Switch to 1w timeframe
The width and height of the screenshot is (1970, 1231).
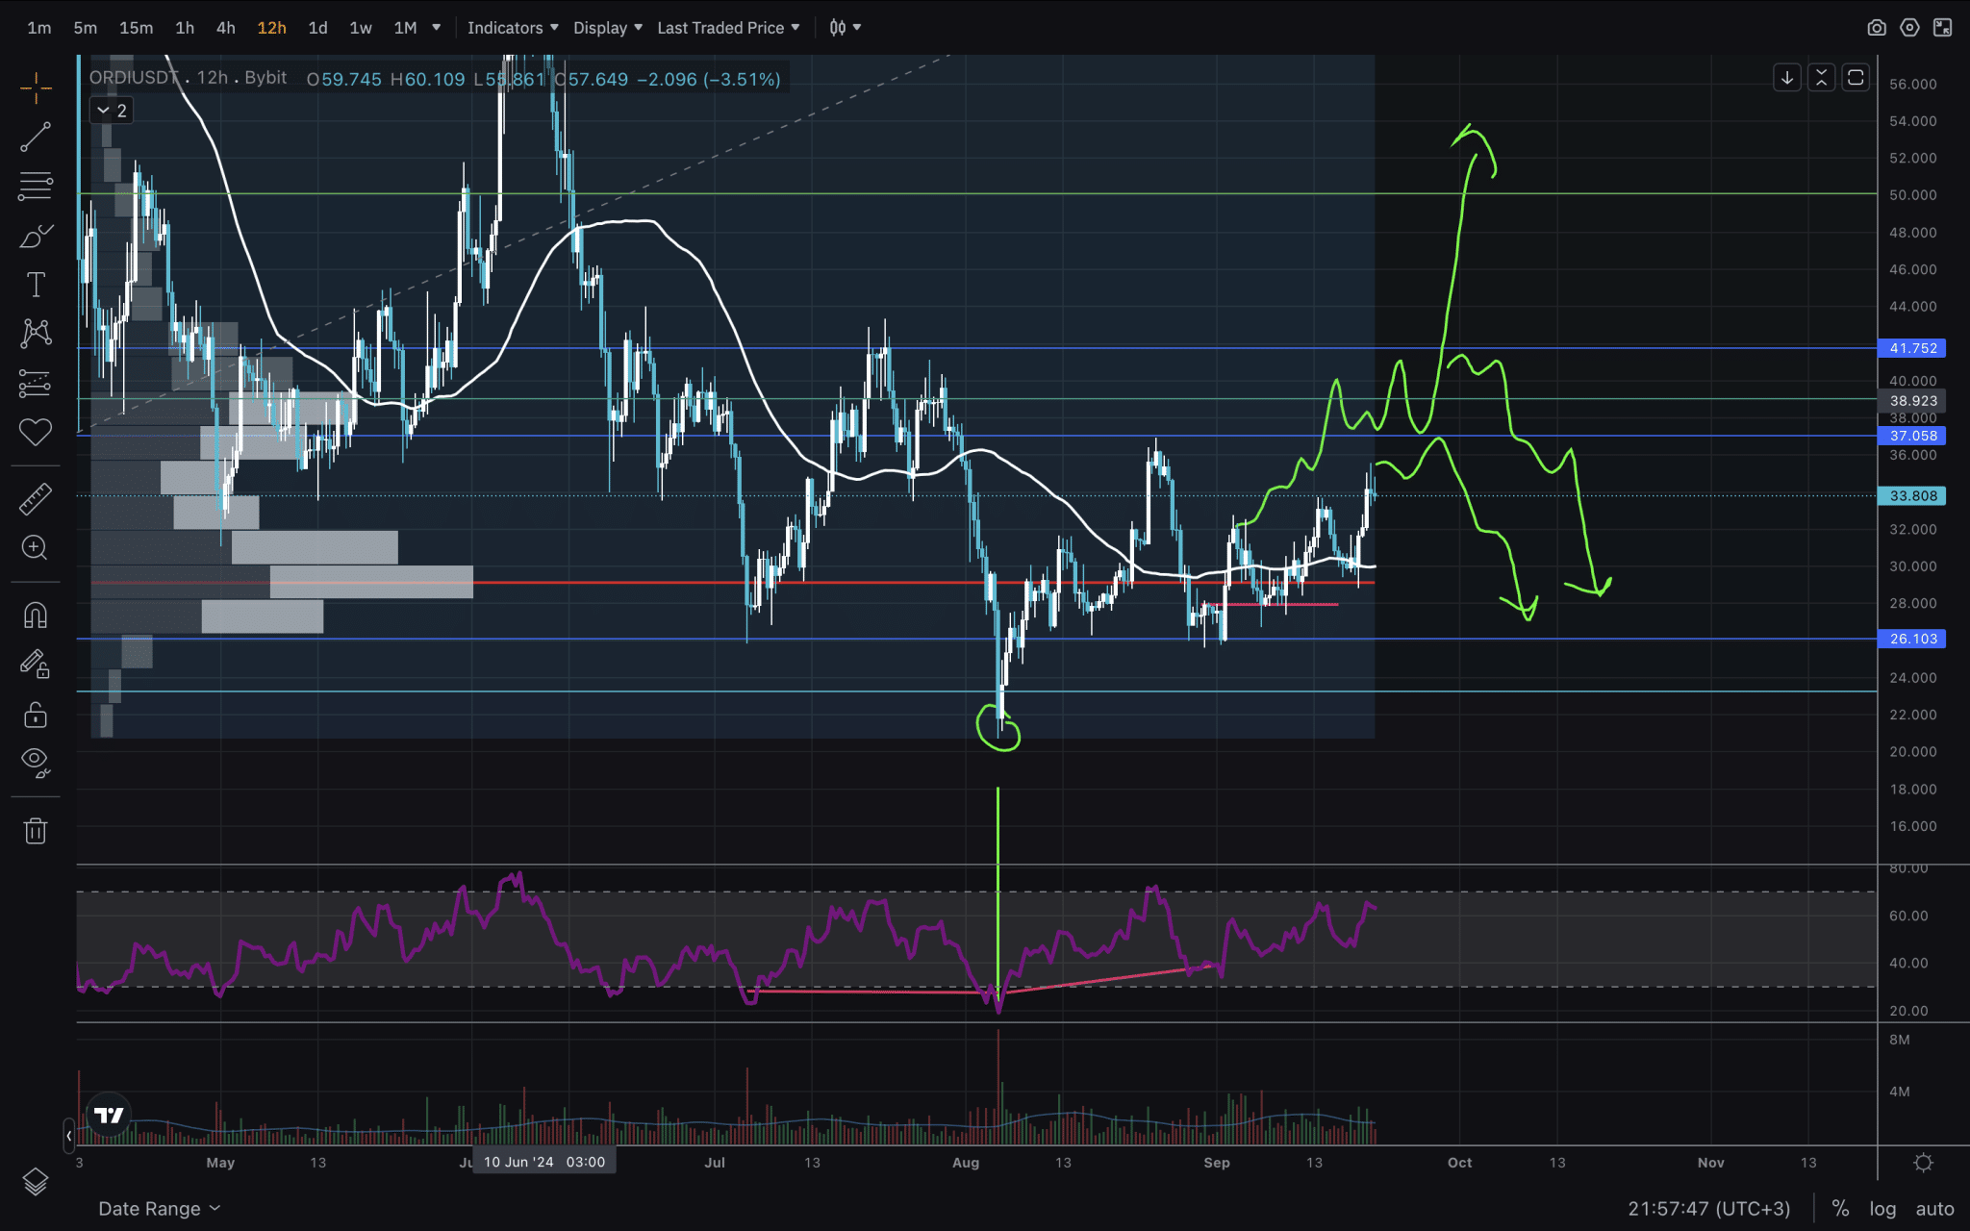pyautogui.click(x=361, y=28)
